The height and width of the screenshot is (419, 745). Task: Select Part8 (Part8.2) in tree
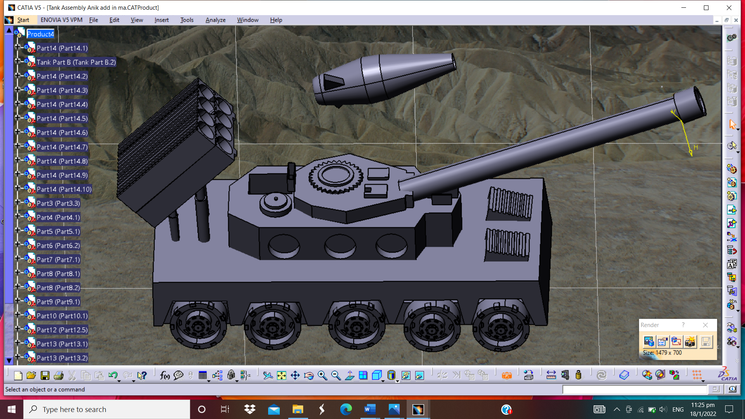pyautogui.click(x=58, y=288)
